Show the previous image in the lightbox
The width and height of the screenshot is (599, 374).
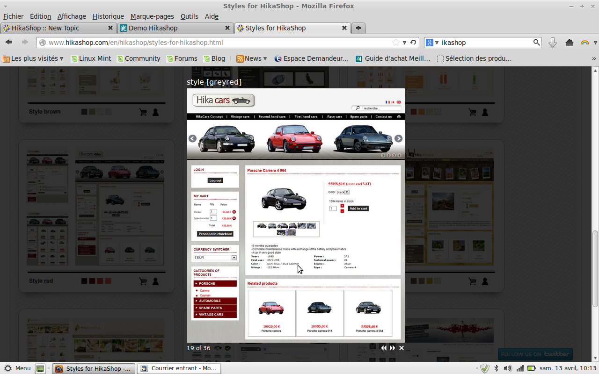pos(384,348)
